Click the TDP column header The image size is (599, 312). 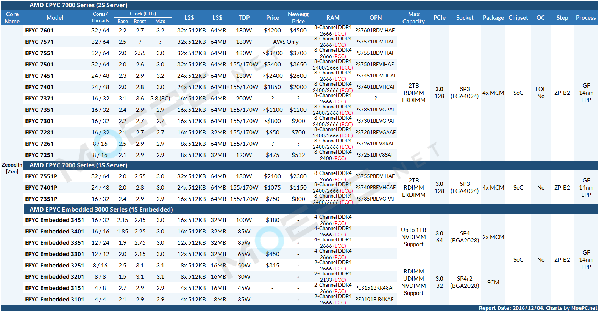tap(244, 18)
